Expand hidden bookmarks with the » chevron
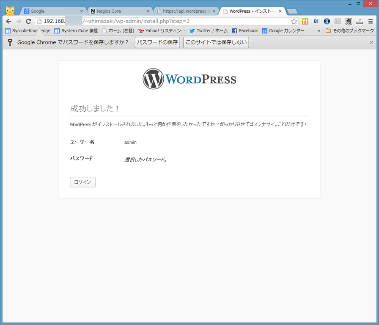 (319, 31)
